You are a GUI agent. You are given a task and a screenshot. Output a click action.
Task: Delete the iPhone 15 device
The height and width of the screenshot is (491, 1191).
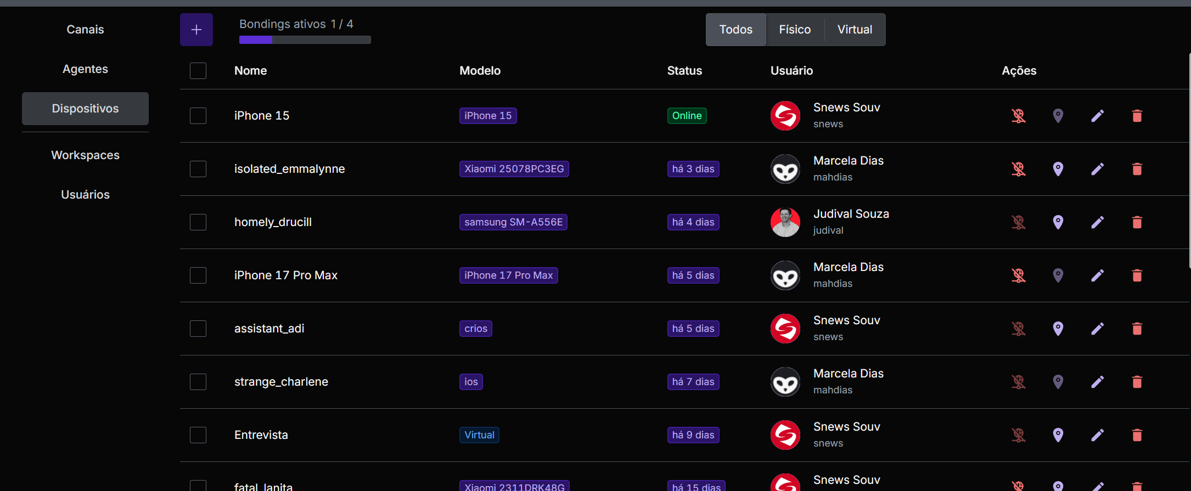point(1137,116)
